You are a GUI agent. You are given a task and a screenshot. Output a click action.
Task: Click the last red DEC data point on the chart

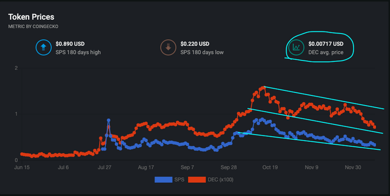[375, 127]
